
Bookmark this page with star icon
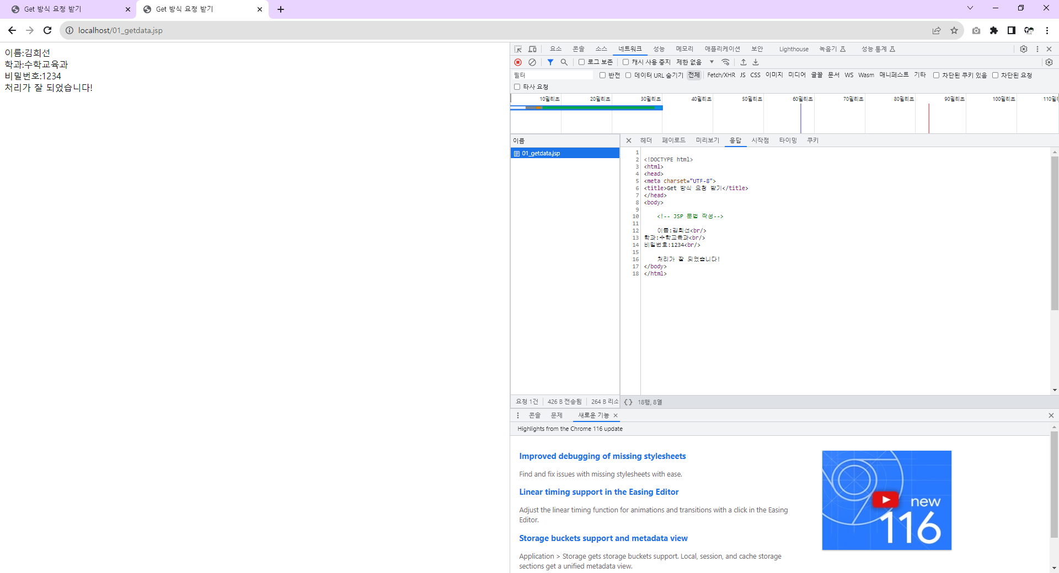click(x=954, y=30)
